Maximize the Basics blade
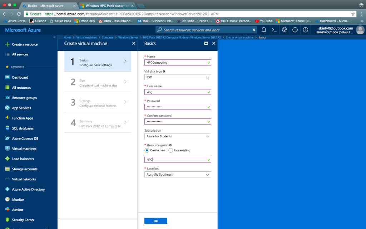This screenshot has height=229, width=366. [x=206, y=43]
